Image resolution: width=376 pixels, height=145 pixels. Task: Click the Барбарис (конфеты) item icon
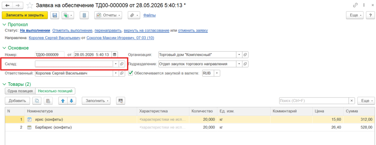click(29, 127)
